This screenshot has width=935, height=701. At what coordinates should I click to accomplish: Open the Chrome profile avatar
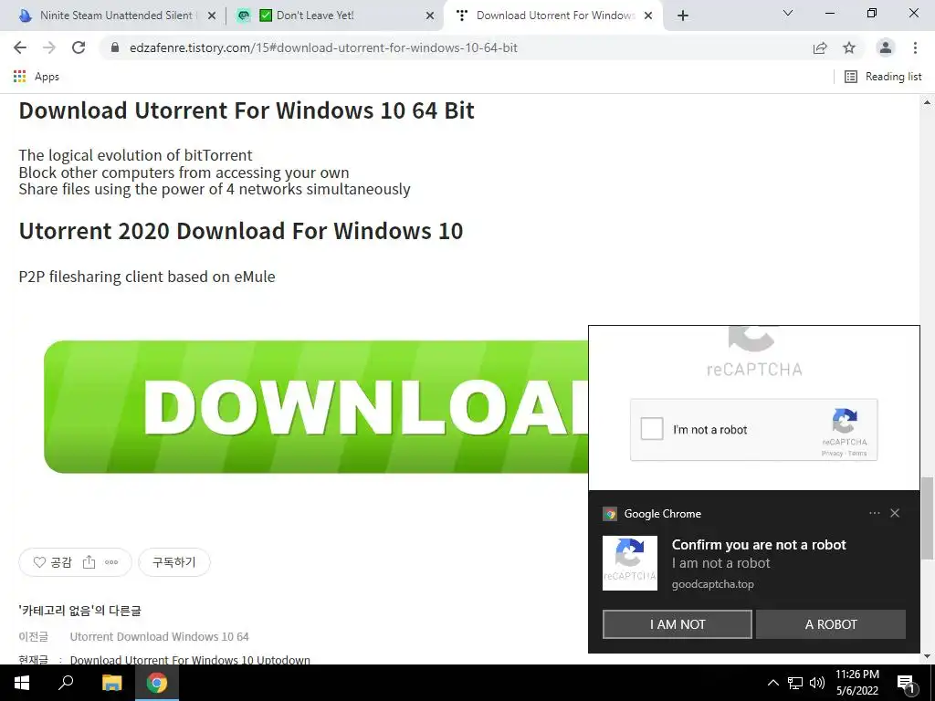[886, 47]
